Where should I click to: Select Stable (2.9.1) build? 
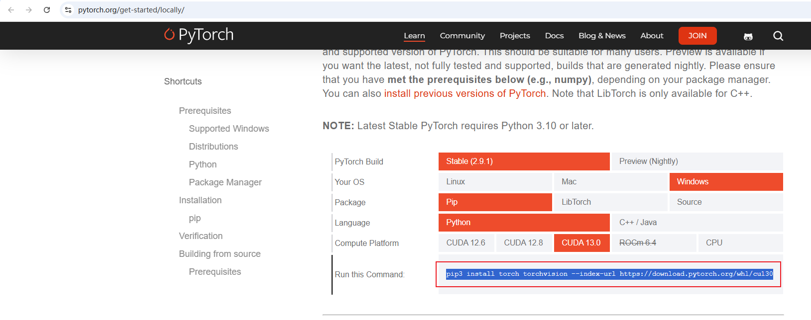(x=524, y=161)
